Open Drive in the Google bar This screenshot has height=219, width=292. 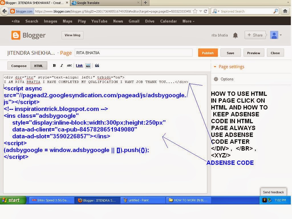tap(150, 21)
